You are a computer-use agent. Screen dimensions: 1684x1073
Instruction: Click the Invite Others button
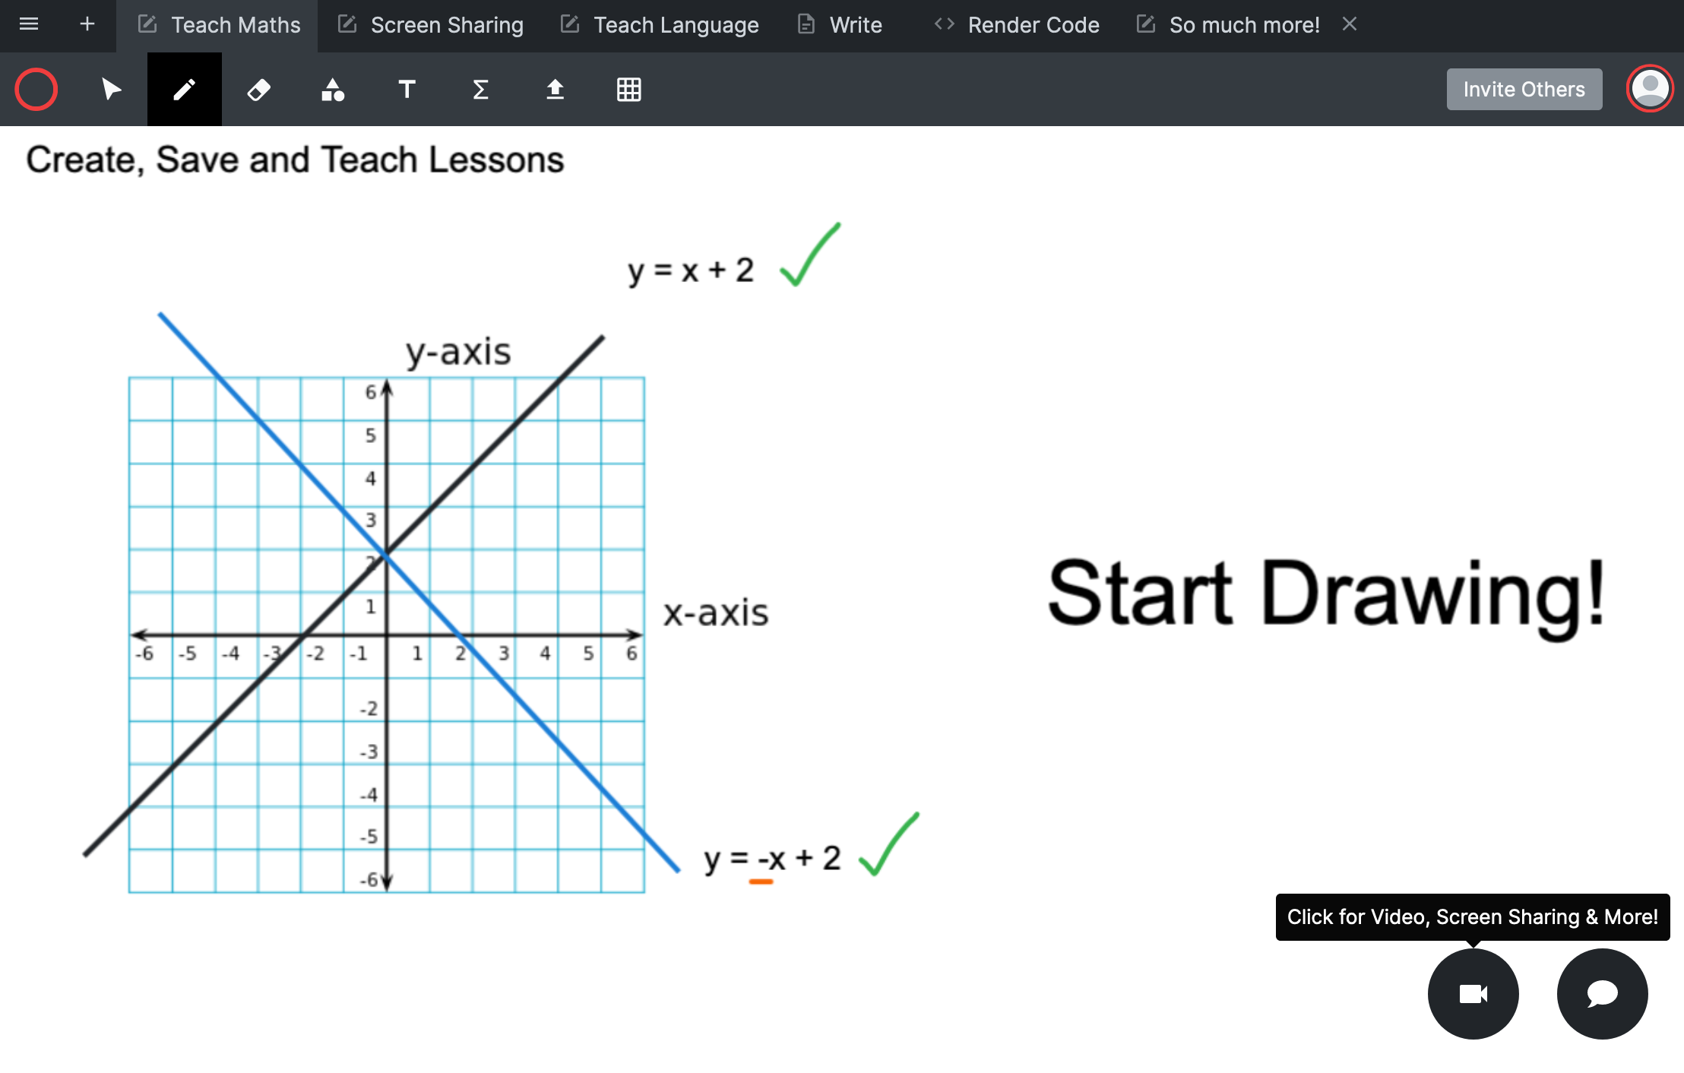[1524, 90]
